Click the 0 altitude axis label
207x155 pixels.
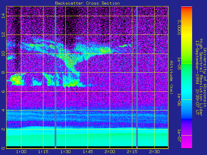coord(3,148)
